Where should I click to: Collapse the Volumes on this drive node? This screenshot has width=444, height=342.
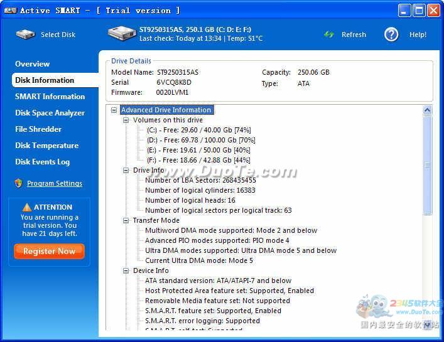(126, 120)
